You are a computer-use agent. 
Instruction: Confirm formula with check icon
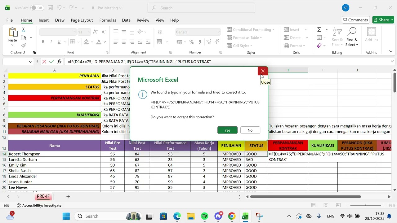point(51,62)
